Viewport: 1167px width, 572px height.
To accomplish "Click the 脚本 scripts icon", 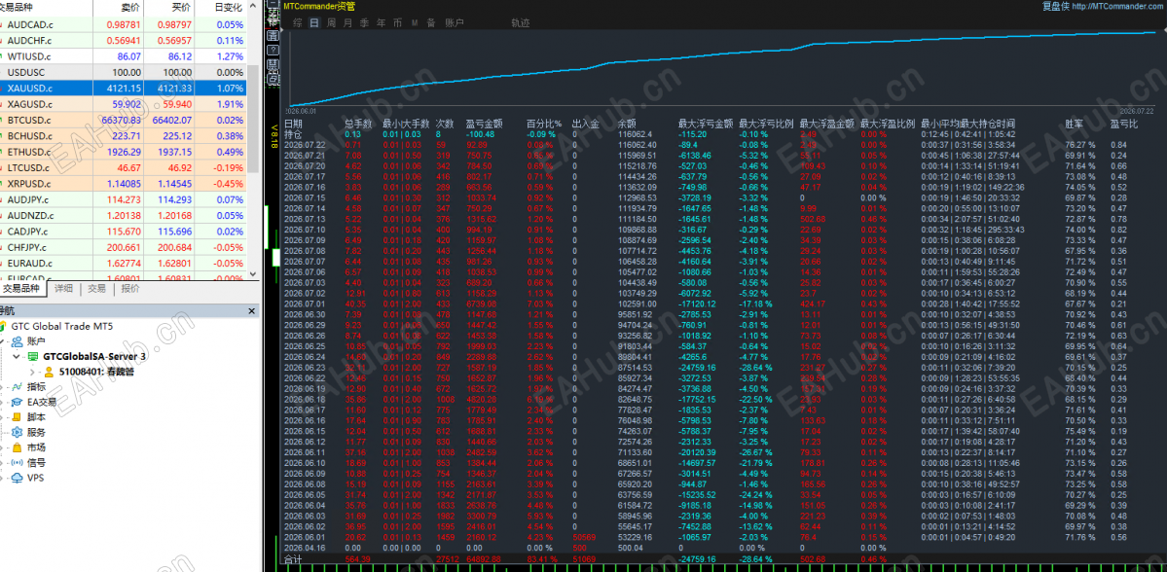I will click(17, 417).
